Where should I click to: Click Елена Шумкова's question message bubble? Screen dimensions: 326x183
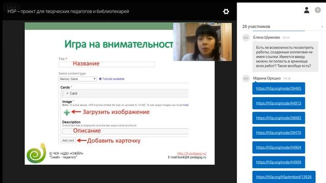[285, 56]
